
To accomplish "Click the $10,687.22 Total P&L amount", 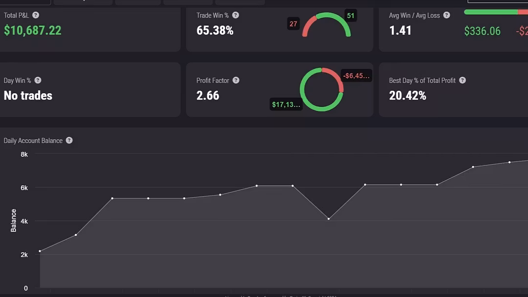I will (x=33, y=30).
